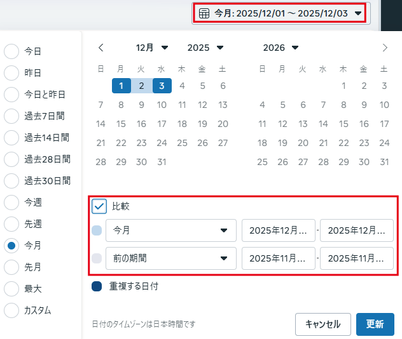Pick December 3 highlighted date
The image size is (402, 339).
pos(162,86)
